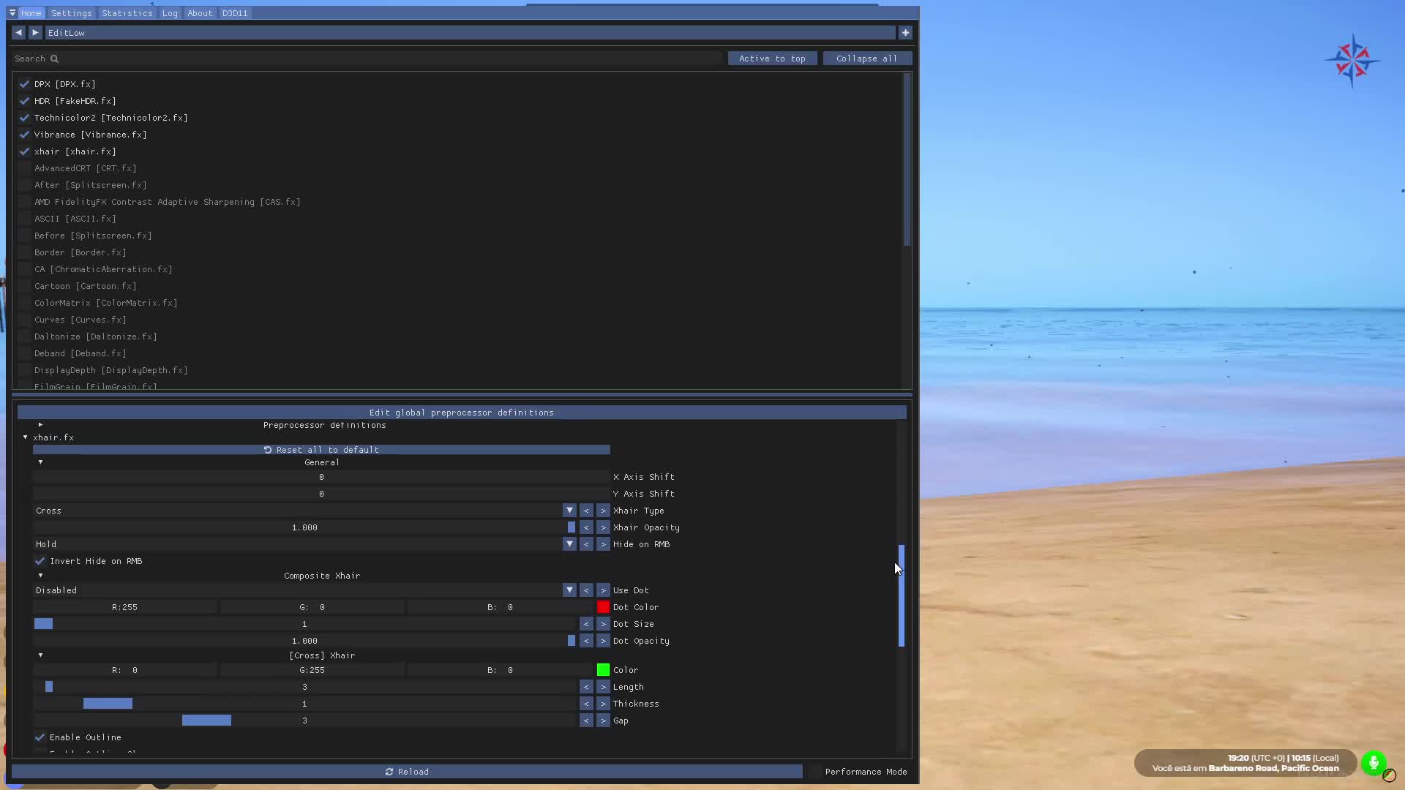Viewport: 1405px width, 790px height.
Task: Click the search magnifier icon
Action: pyautogui.click(x=55, y=58)
